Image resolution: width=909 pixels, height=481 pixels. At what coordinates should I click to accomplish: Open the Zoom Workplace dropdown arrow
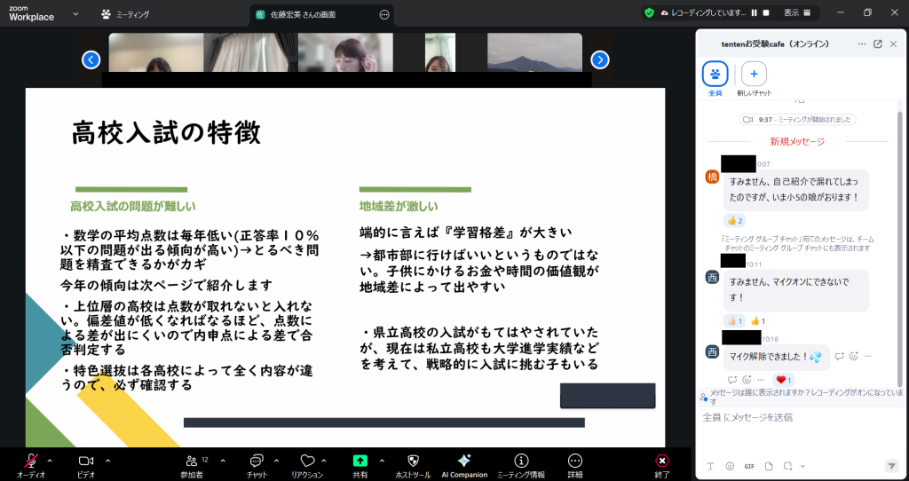coord(75,14)
